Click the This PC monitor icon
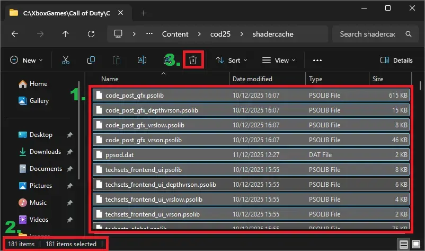Screen dimensions: 425x251 (x=118, y=34)
